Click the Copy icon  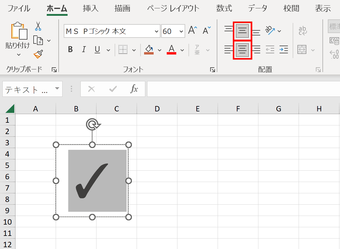coord(38,40)
